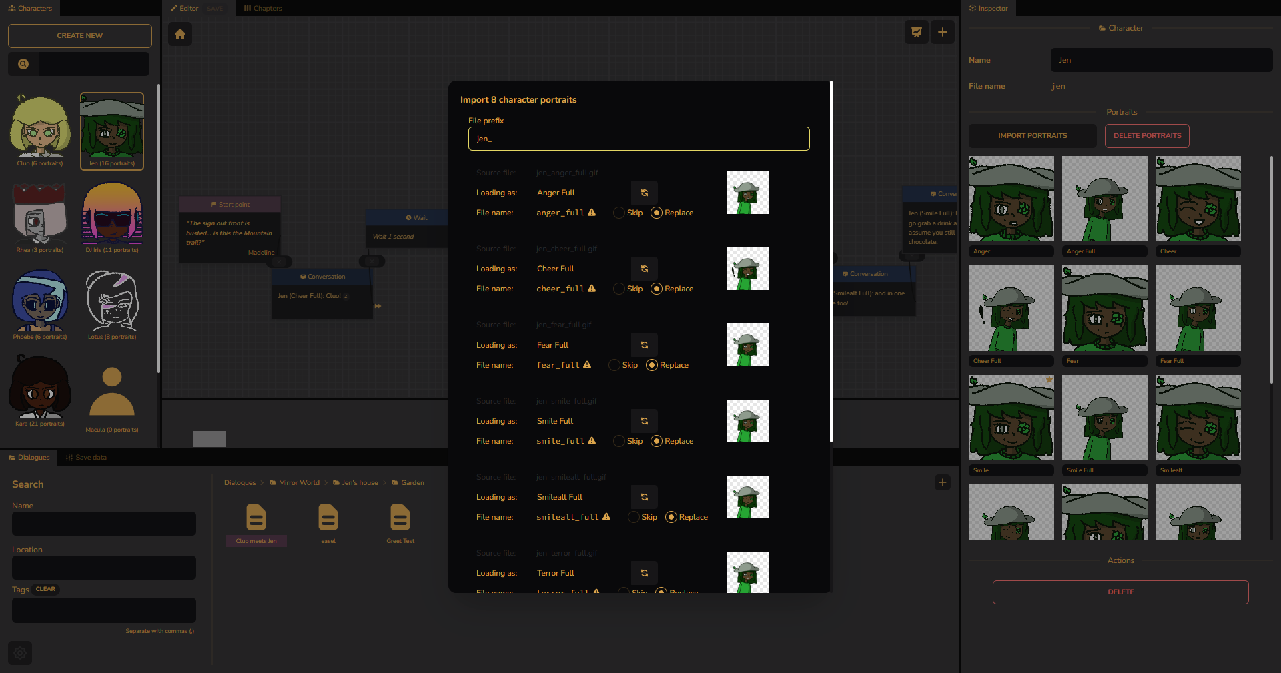Switch to the Dialogues tab
This screenshot has width=1281, height=673.
point(29,457)
